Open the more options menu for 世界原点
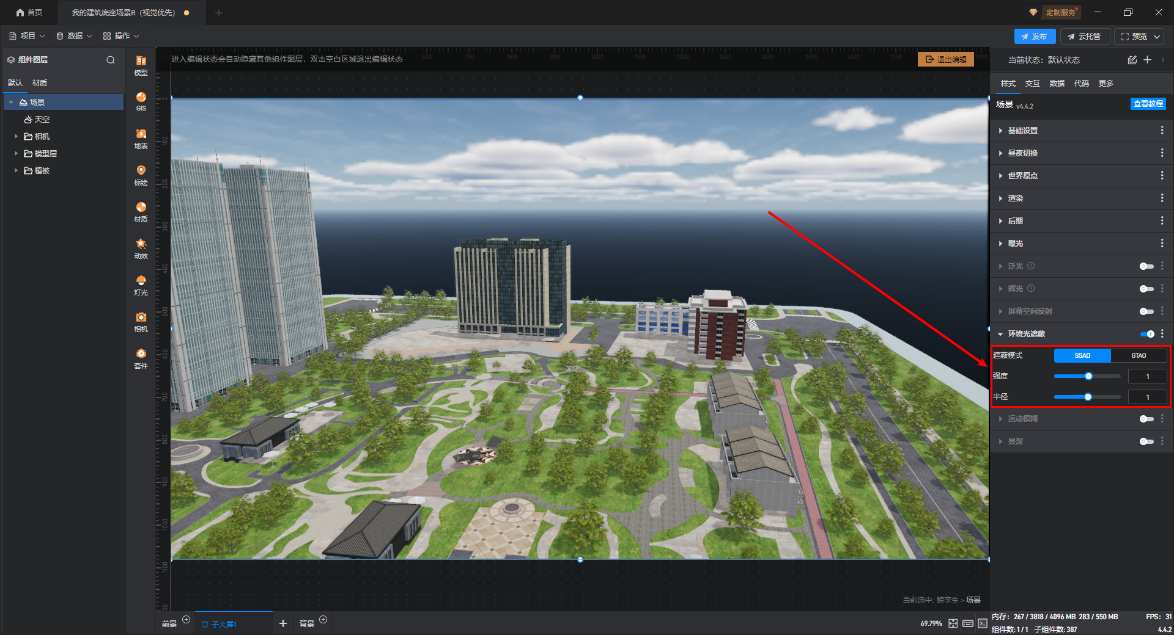The height and width of the screenshot is (635, 1174). (1162, 176)
